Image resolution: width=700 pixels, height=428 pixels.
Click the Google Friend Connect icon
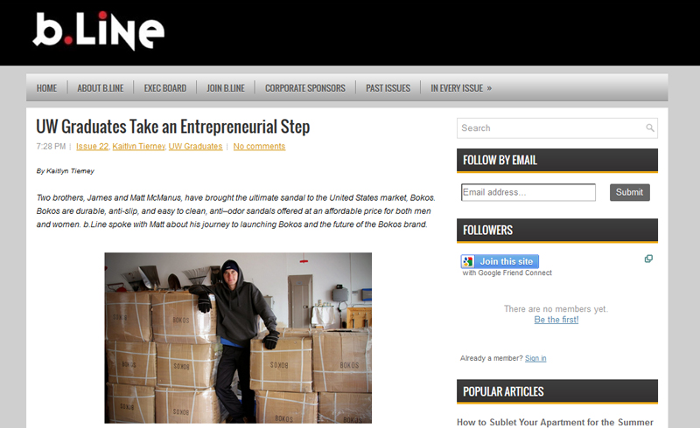pos(467,261)
